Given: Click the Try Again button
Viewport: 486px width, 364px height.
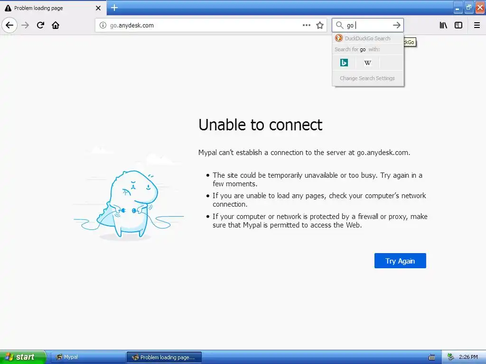Looking at the screenshot, I should 400,261.
